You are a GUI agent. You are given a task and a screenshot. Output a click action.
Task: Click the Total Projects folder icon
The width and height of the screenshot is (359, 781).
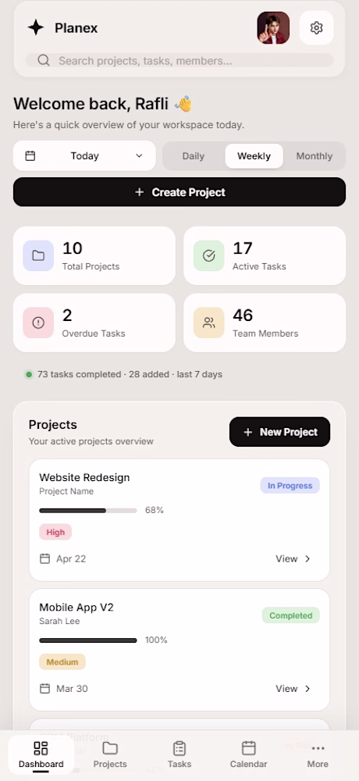38,255
